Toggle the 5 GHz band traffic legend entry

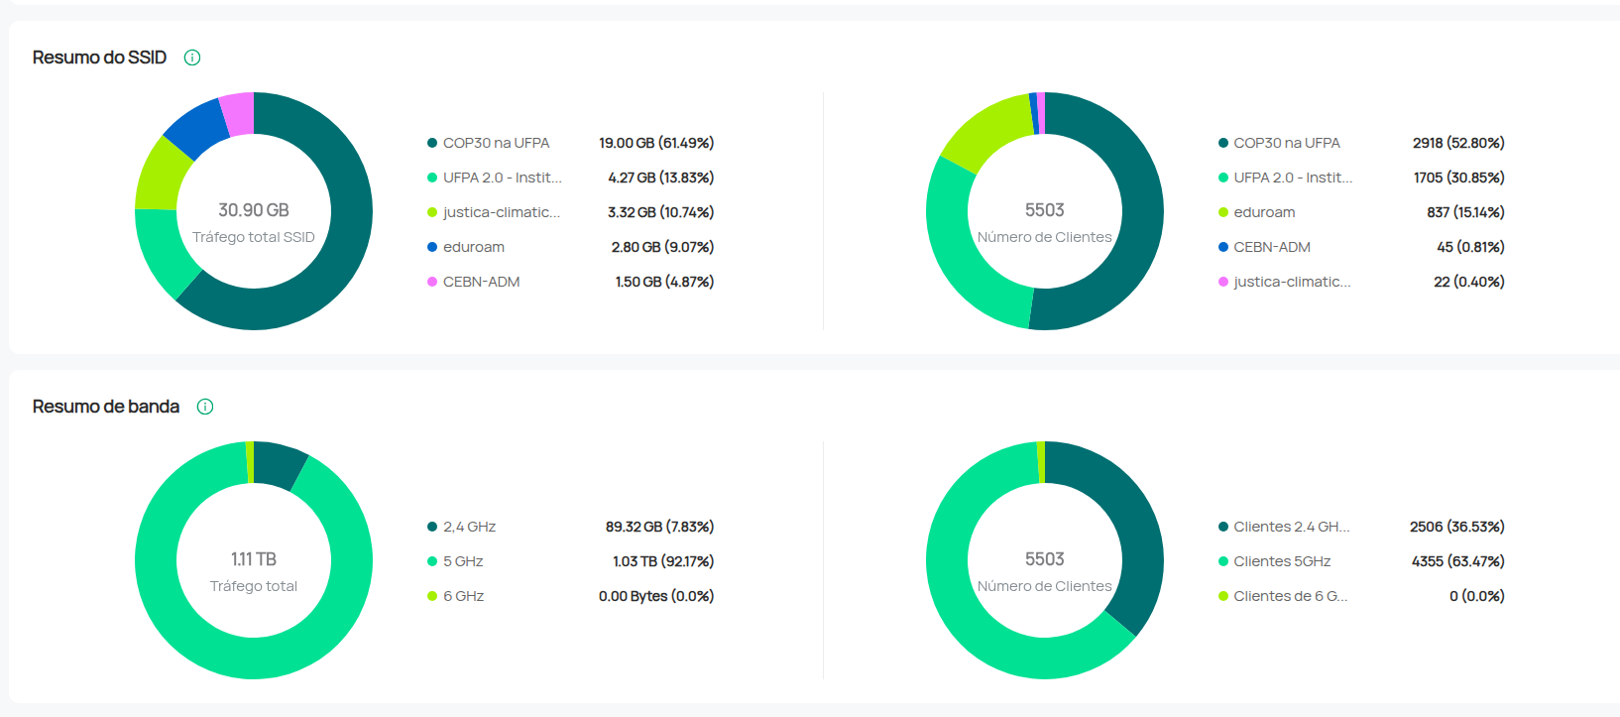click(463, 561)
